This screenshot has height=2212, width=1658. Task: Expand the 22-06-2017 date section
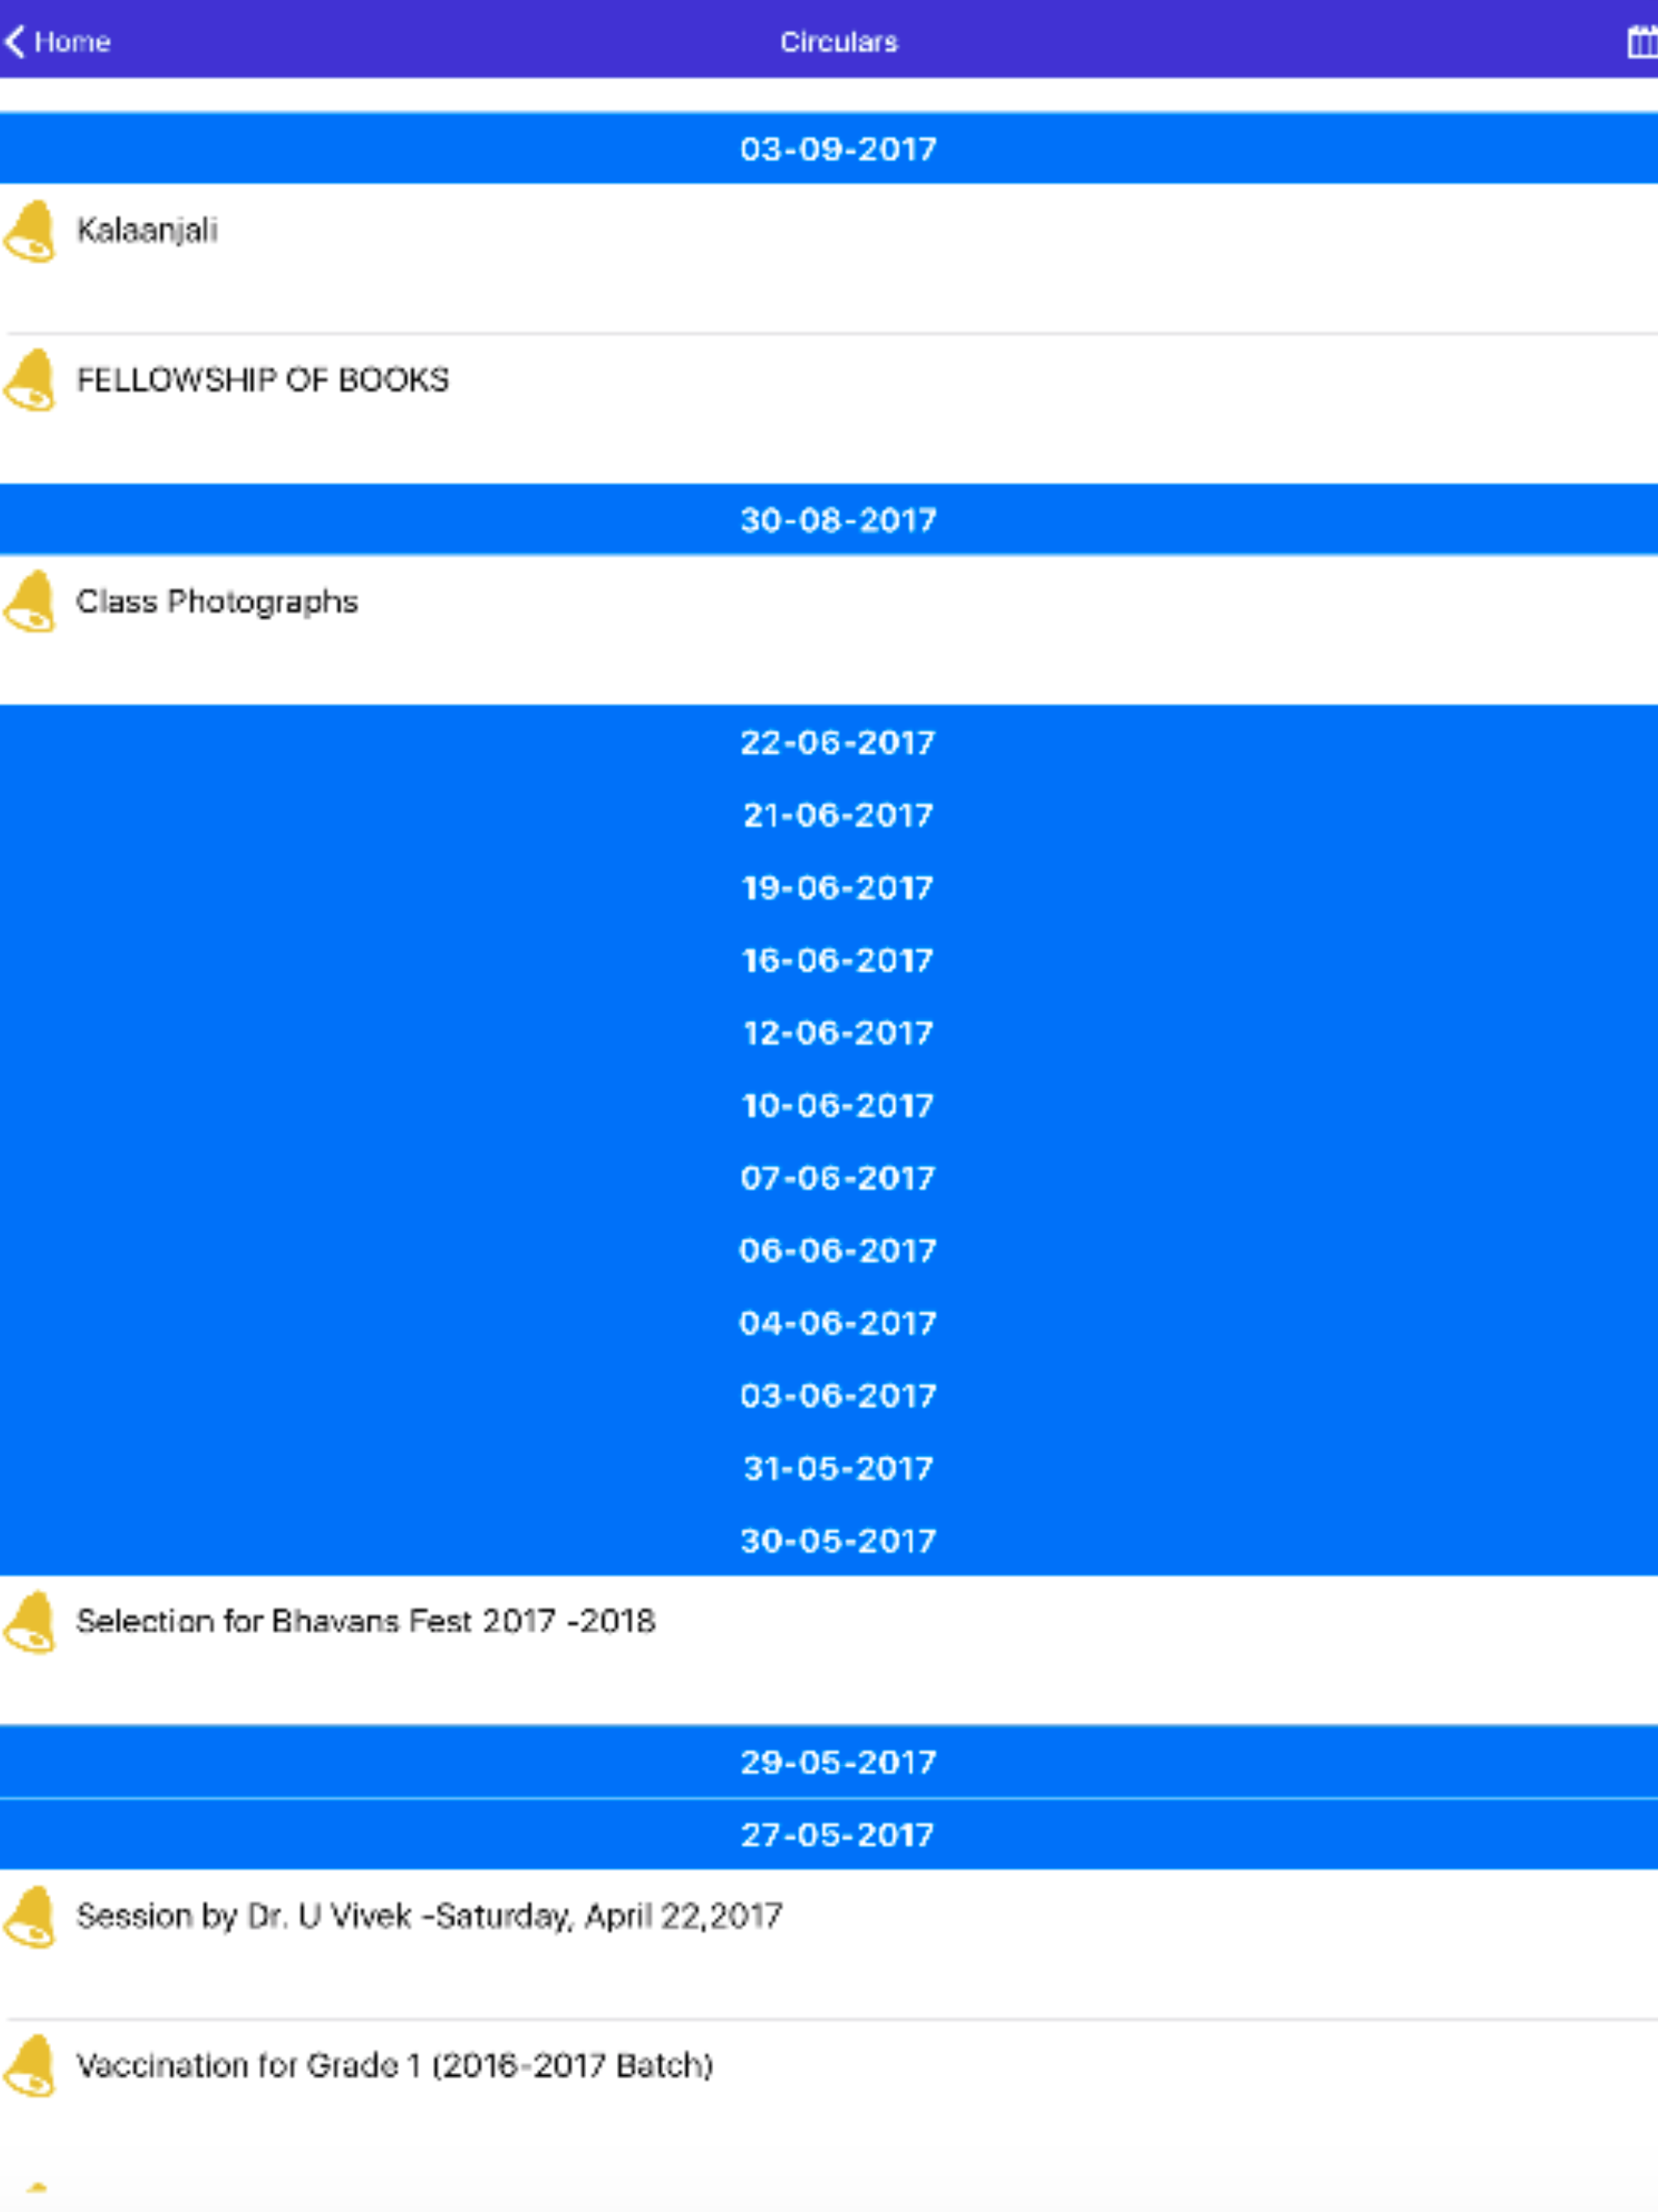(829, 742)
